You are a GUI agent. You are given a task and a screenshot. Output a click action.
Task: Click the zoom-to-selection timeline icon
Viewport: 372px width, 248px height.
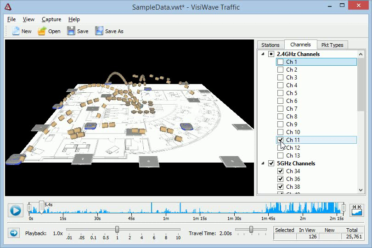pos(357,210)
